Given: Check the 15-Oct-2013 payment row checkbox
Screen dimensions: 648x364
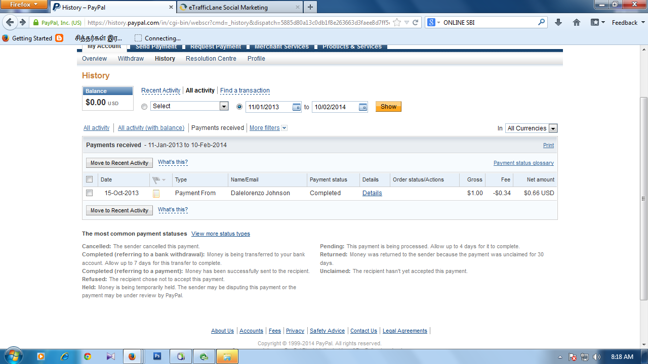Looking at the screenshot, I should tap(90, 193).
